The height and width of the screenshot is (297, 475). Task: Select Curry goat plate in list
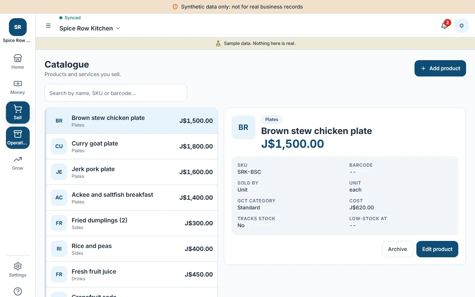point(132,146)
